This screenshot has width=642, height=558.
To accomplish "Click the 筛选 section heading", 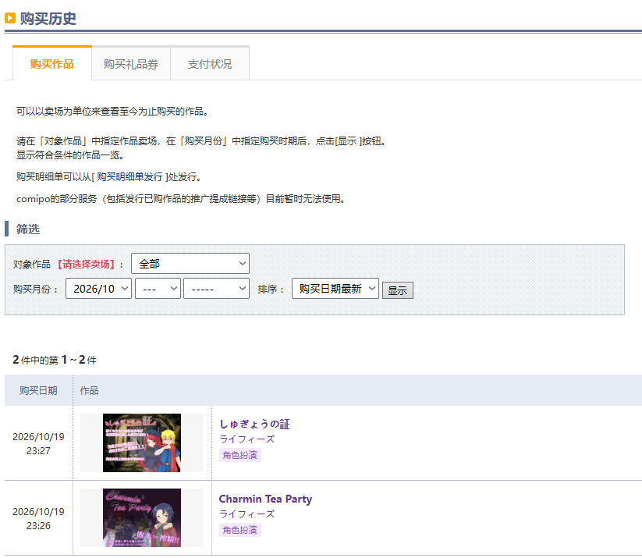I will coord(28,229).
